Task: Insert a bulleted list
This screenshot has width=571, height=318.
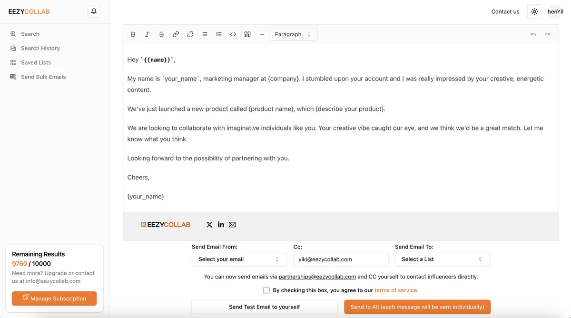Action: coord(205,34)
